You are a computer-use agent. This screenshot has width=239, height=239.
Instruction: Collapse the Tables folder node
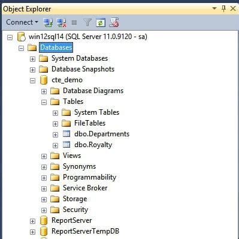[x=44, y=102]
